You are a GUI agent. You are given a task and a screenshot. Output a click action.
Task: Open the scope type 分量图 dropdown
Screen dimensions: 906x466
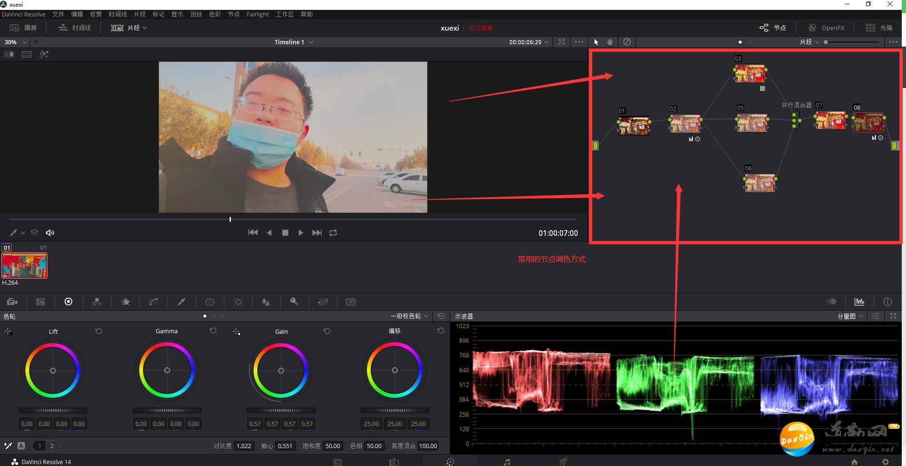[x=850, y=316]
